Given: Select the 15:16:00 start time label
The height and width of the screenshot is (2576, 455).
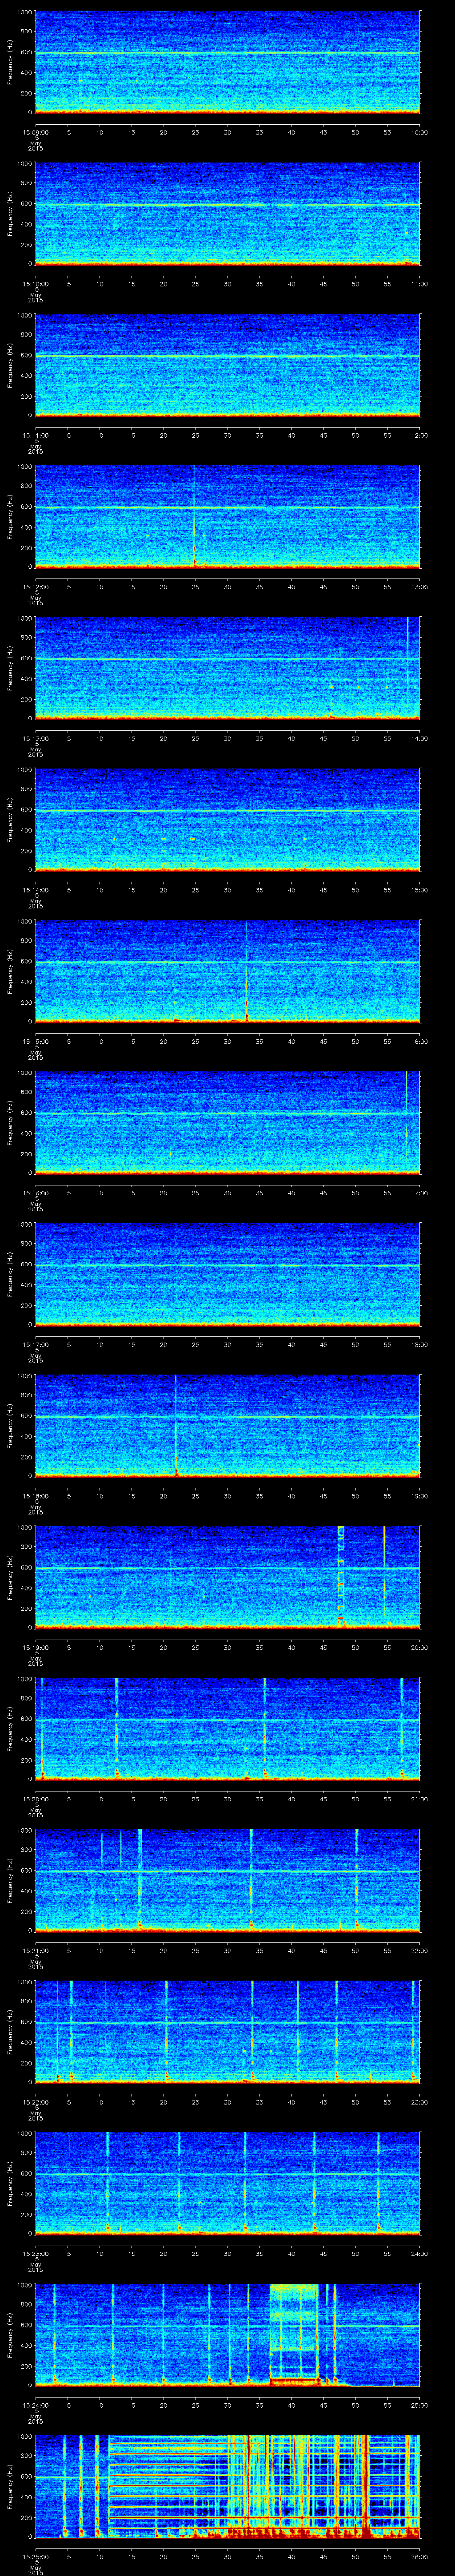Looking at the screenshot, I should 35,1193.
